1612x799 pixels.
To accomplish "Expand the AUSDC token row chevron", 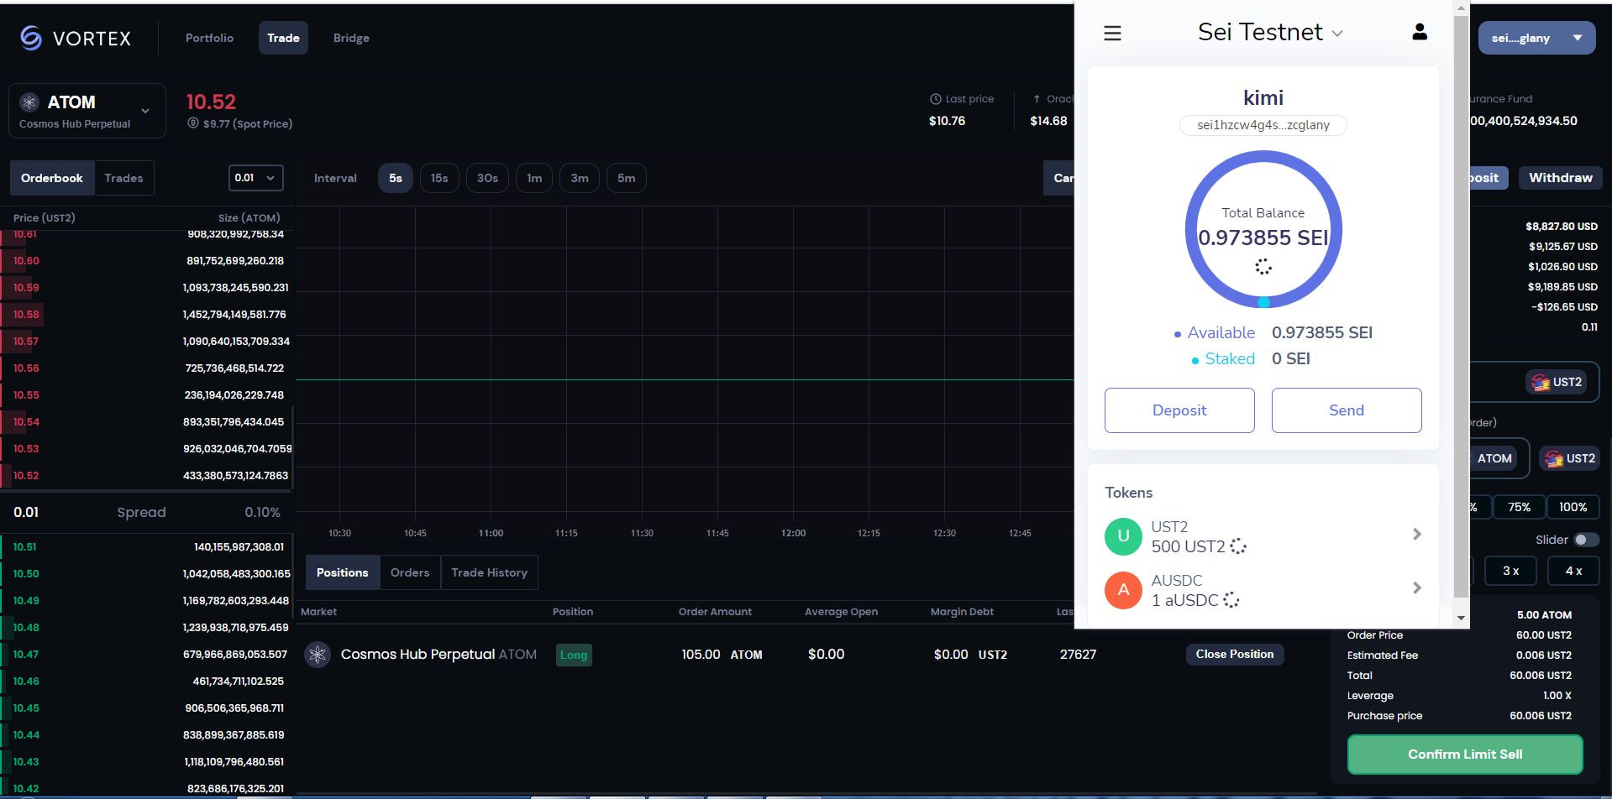I will click(x=1416, y=588).
